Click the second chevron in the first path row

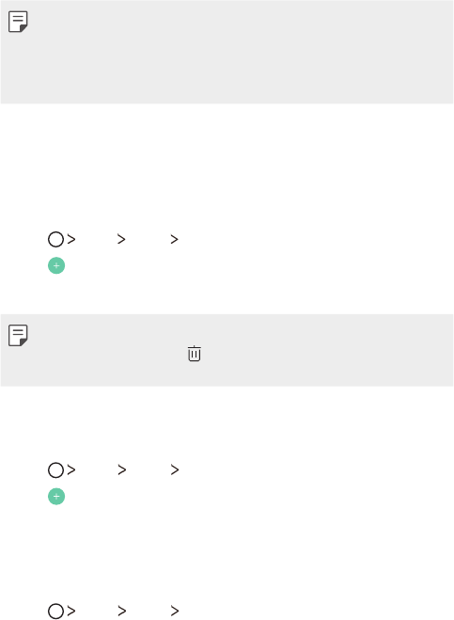[x=121, y=239]
